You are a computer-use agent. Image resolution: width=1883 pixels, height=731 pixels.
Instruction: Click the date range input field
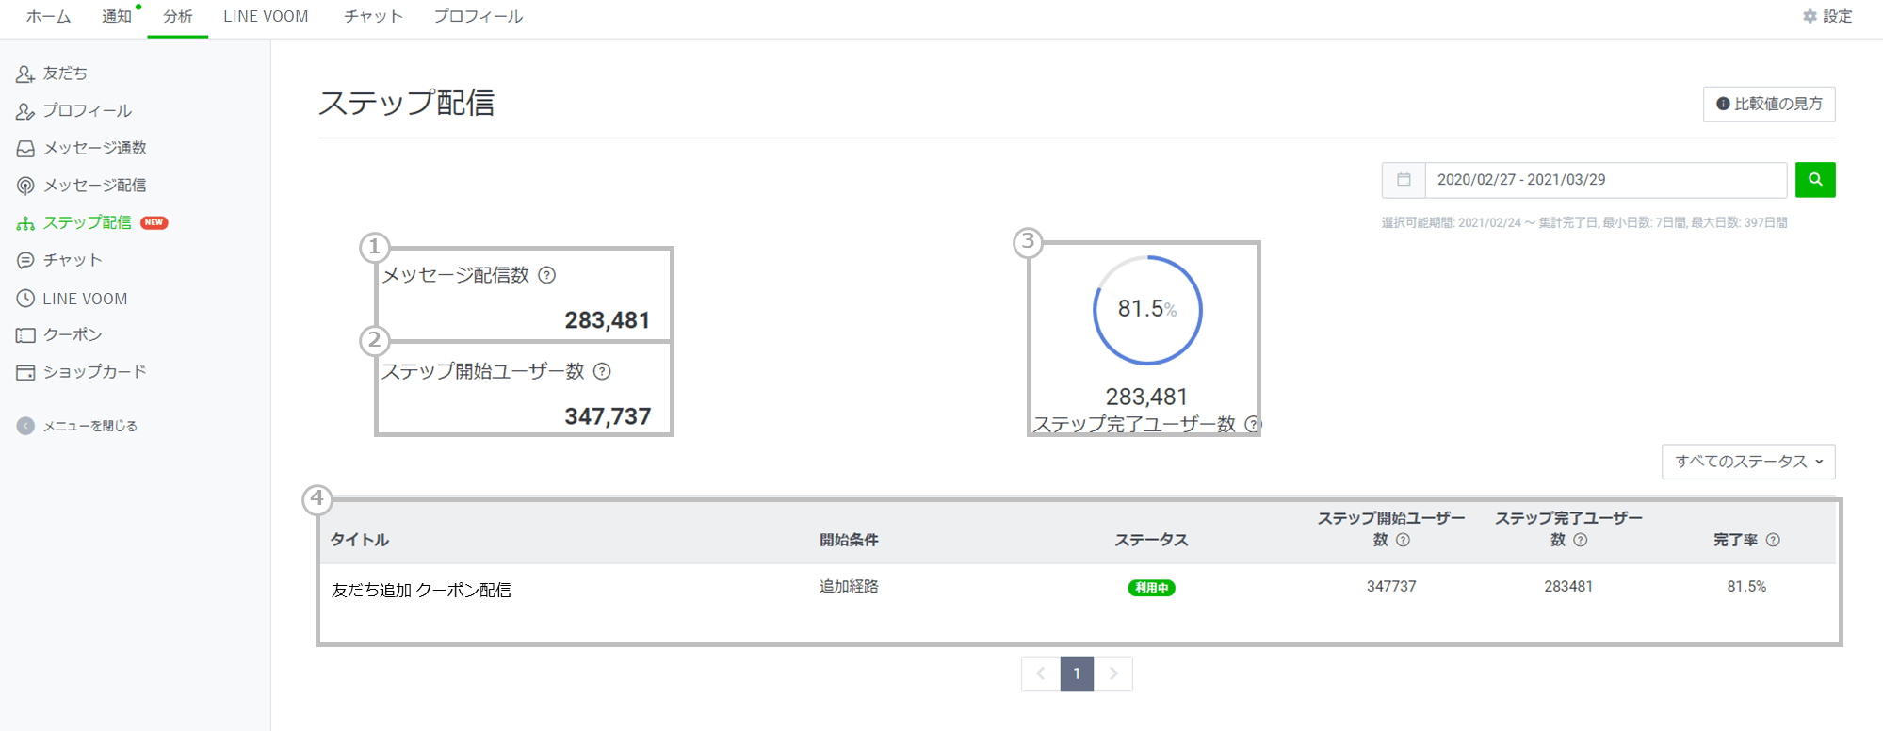1604,179
